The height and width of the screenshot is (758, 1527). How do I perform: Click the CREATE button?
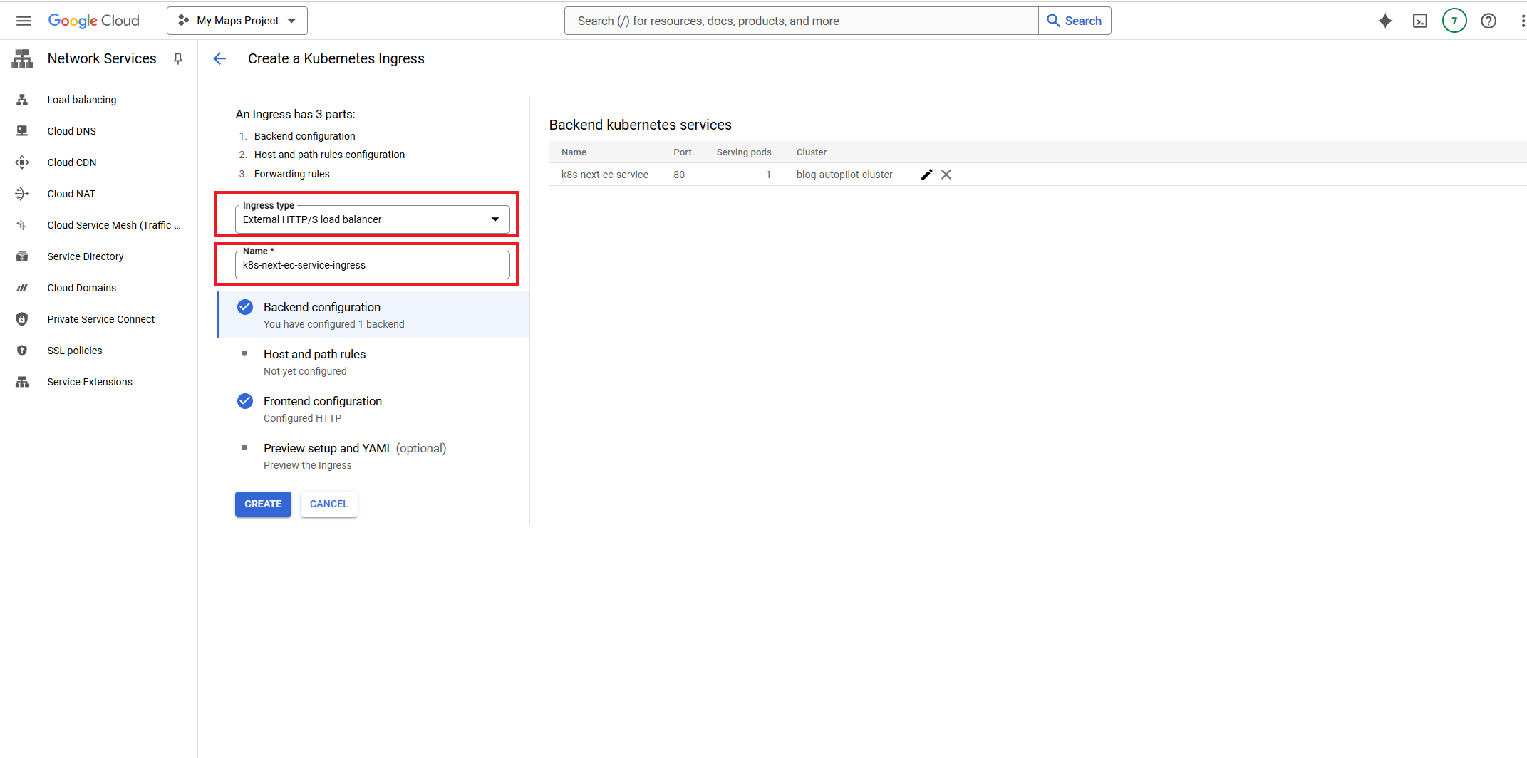tap(263, 504)
